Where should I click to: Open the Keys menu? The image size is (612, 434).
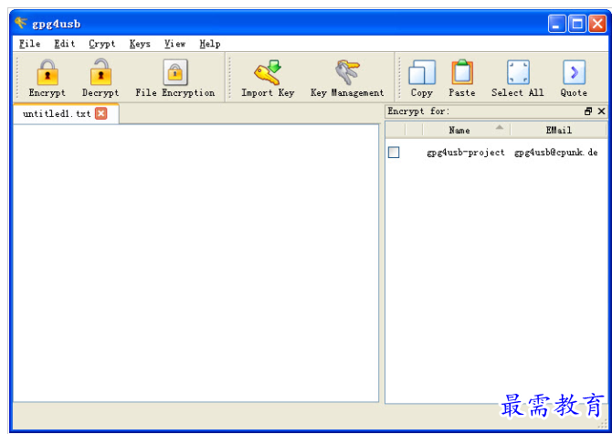(140, 44)
